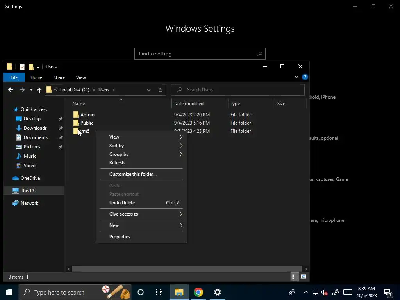
Task: Refresh the Users folder via address bar
Action: (x=161, y=90)
